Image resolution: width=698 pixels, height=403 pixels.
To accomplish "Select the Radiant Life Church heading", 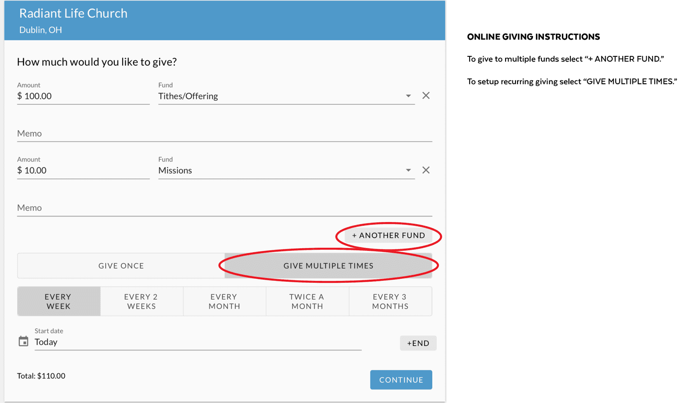I will pyautogui.click(x=73, y=13).
